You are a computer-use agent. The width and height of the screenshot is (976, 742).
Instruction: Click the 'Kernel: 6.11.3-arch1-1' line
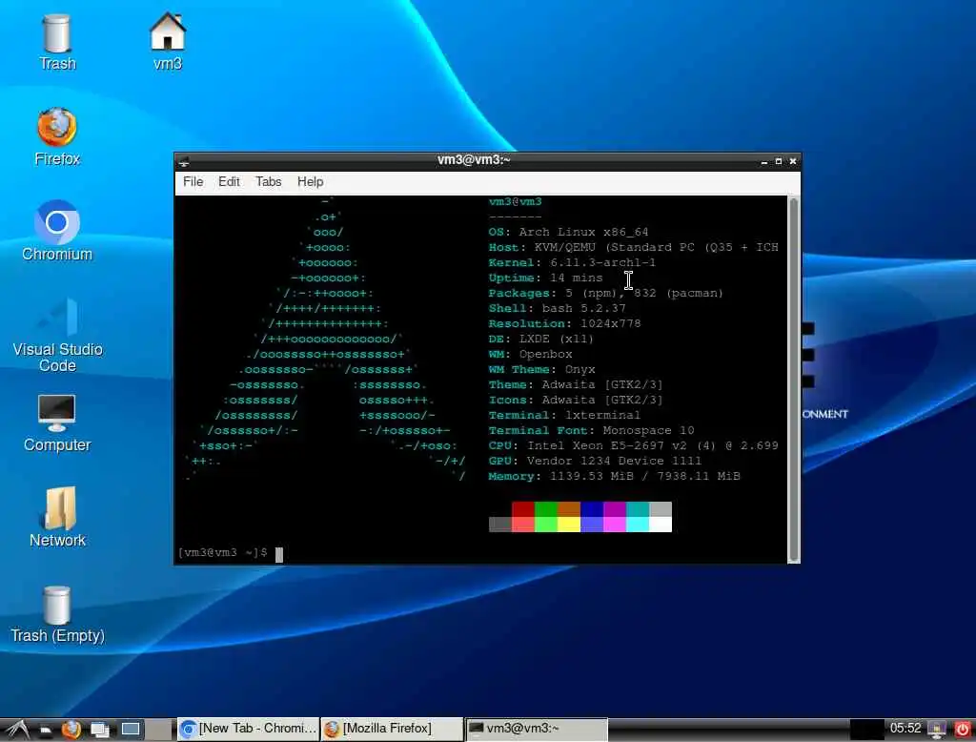(572, 262)
